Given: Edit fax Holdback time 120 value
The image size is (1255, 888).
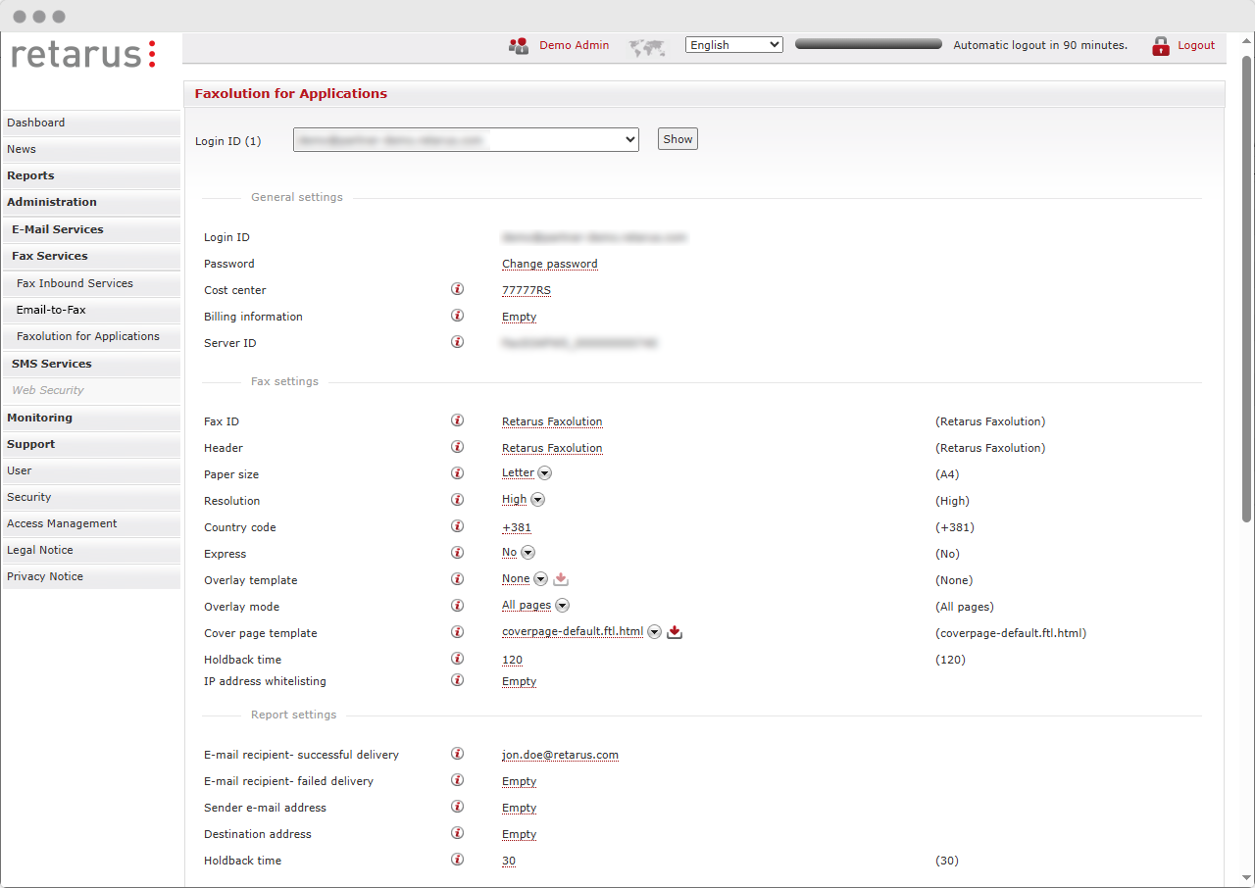Looking at the screenshot, I should pyautogui.click(x=512, y=660).
